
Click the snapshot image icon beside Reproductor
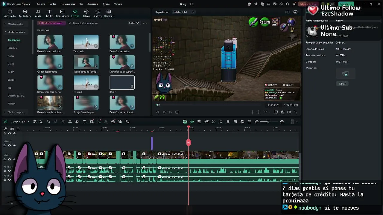click(295, 12)
